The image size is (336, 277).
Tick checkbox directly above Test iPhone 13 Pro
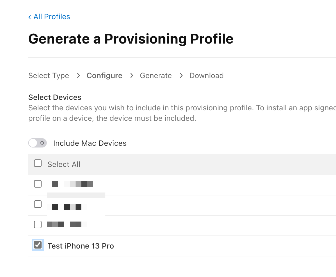pos(38,224)
